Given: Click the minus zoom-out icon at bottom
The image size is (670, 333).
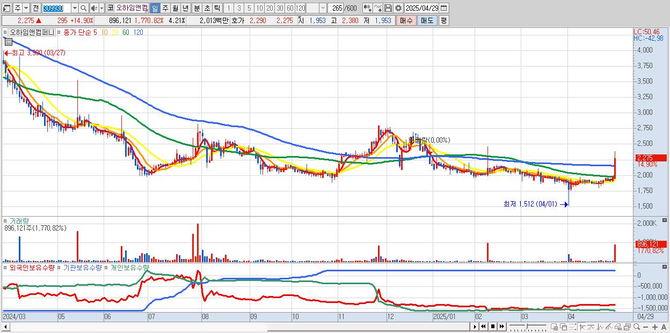Looking at the screenshot, I should pos(645,327).
